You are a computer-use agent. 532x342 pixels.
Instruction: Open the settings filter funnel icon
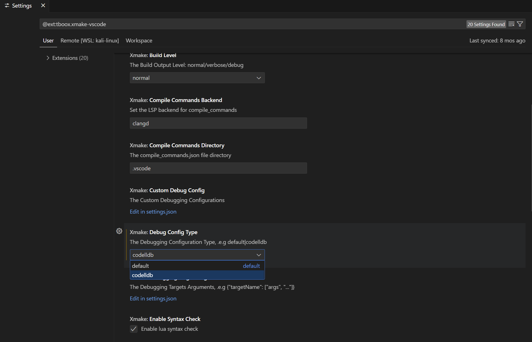click(x=520, y=24)
